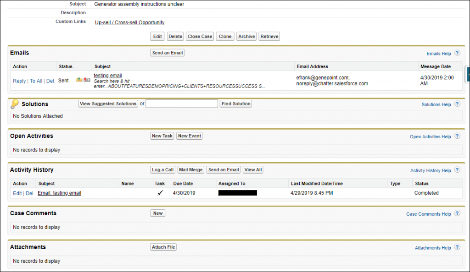The height and width of the screenshot is (272, 470).
Task: Click the task completion checkmark for testing email
Action: click(x=160, y=193)
